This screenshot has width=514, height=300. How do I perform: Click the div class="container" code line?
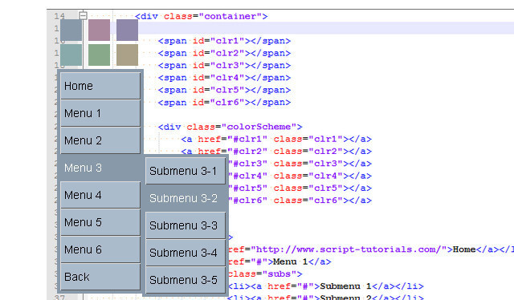(202, 16)
